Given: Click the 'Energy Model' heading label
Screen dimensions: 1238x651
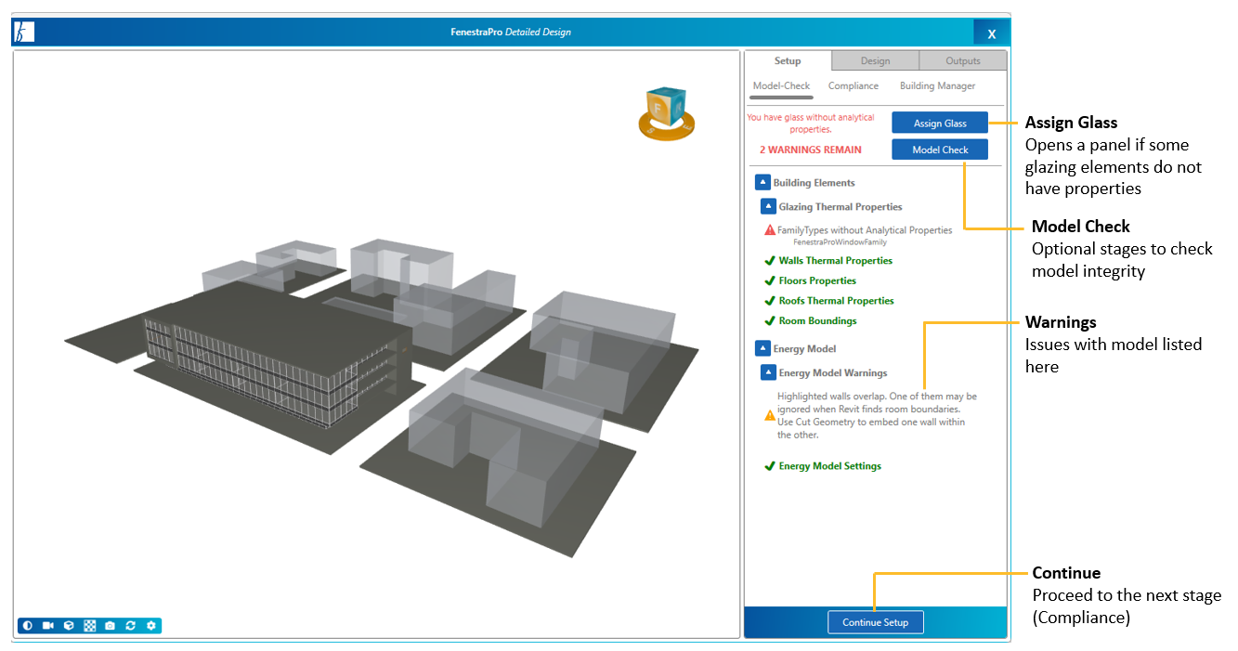Looking at the screenshot, I should pos(805,349).
